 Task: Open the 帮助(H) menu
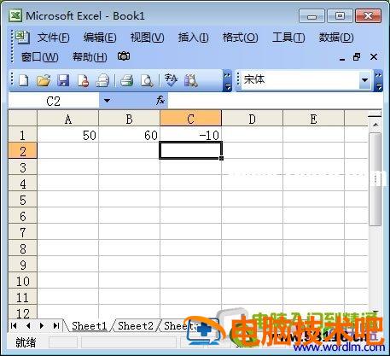click(x=90, y=57)
